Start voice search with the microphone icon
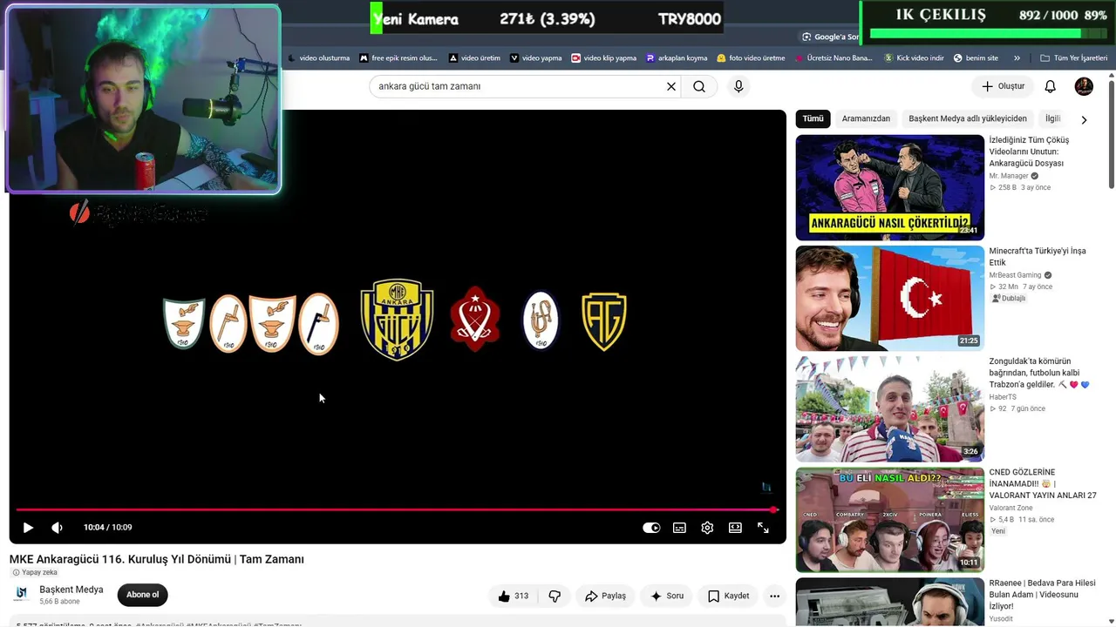The height and width of the screenshot is (627, 1116). (x=738, y=86)
